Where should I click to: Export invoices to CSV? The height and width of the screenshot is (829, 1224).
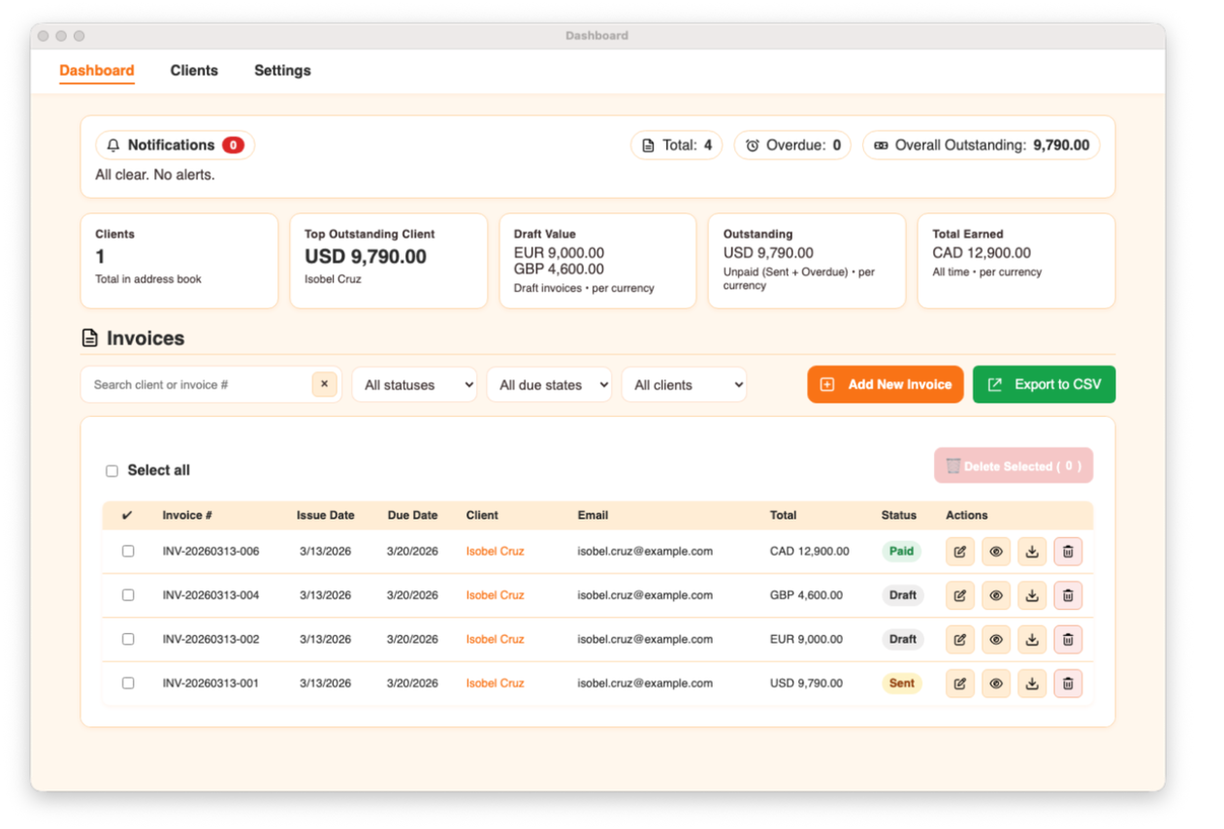click(x=1044, y=384)
